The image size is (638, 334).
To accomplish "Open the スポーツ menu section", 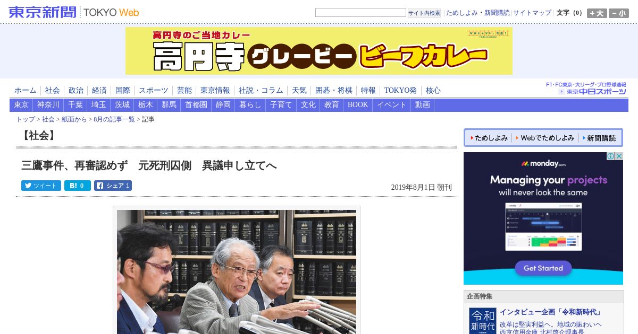I will point(154,91).
